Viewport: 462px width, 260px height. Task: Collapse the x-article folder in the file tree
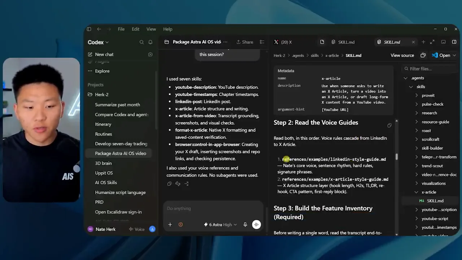(417, 192)
